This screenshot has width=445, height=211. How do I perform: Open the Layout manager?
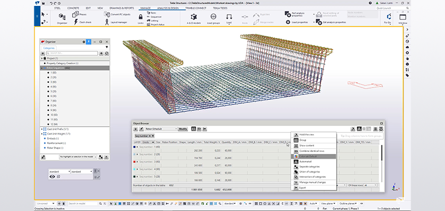pyautogui.click(x=116, y=22)
